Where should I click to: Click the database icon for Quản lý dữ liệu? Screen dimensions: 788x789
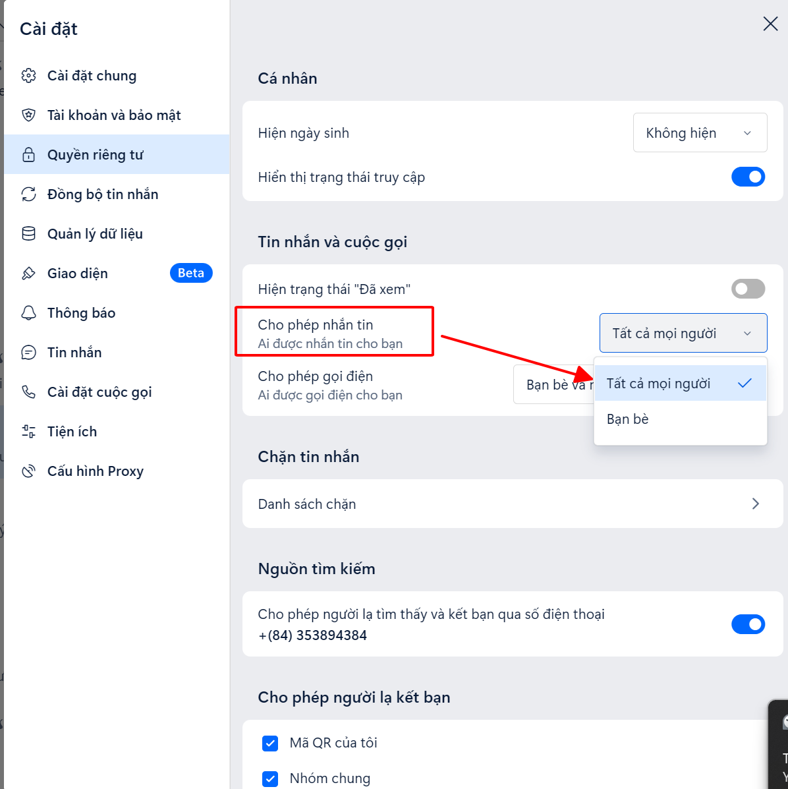pos(29,234)
